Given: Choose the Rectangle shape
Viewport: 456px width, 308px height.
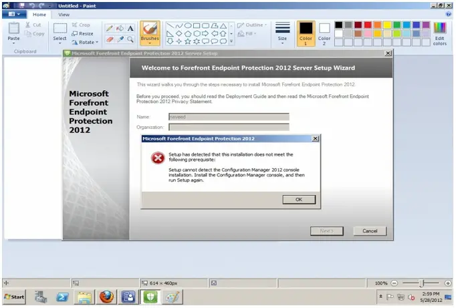Looking at the screenshot, I should coord(197,25).
